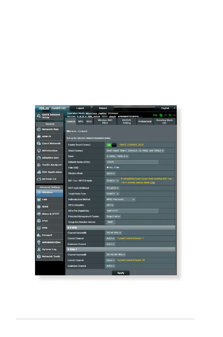Switch to the Roaming Block List tab

pos(165,121)
